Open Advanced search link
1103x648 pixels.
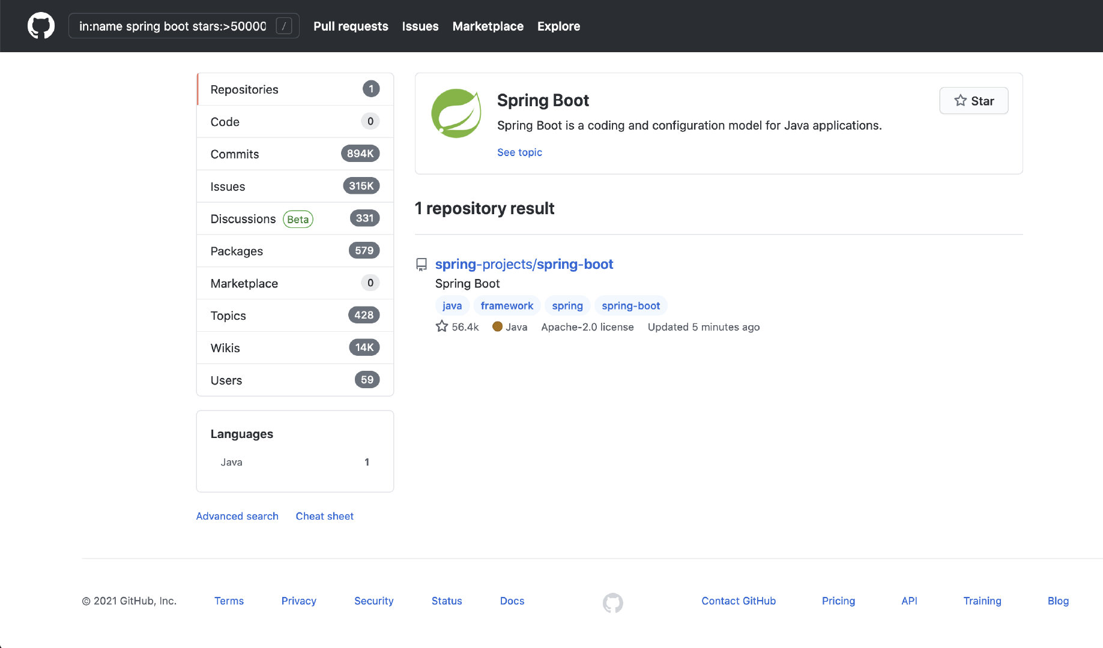[237, 516]
